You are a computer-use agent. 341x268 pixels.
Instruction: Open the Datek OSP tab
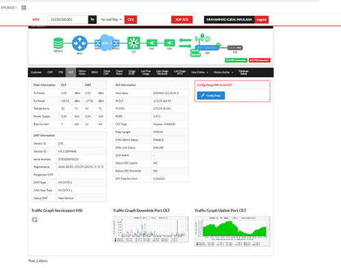(106, 72)
